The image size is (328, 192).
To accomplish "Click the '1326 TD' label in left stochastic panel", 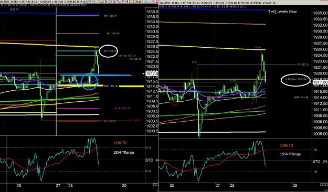I will point(120,143).
